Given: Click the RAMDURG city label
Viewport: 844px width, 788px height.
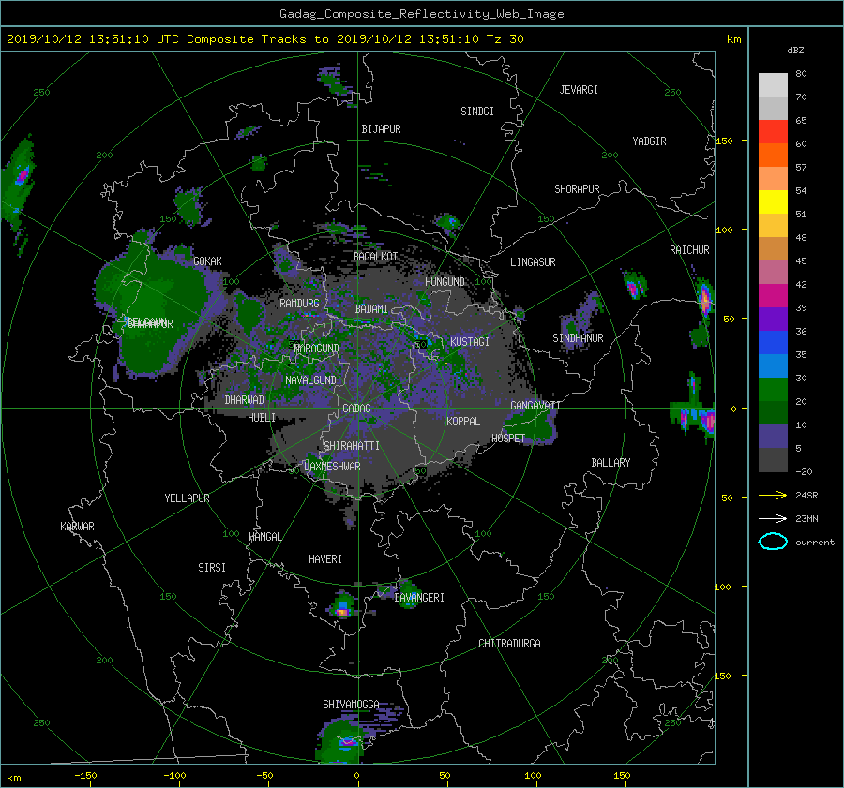Looking at the screenshot, I should pyautogui.click(x=299, y=304).
